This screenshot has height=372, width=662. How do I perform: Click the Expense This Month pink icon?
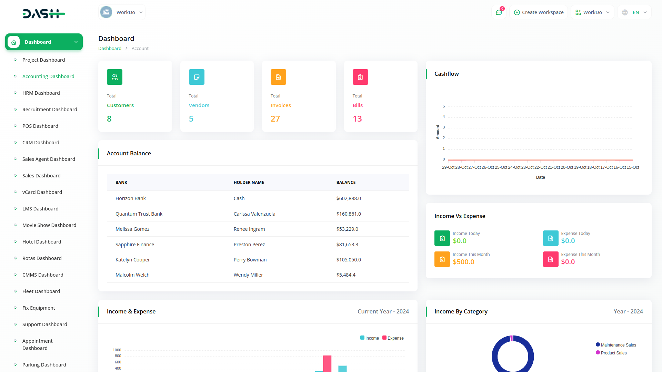[x=550, y=259]
